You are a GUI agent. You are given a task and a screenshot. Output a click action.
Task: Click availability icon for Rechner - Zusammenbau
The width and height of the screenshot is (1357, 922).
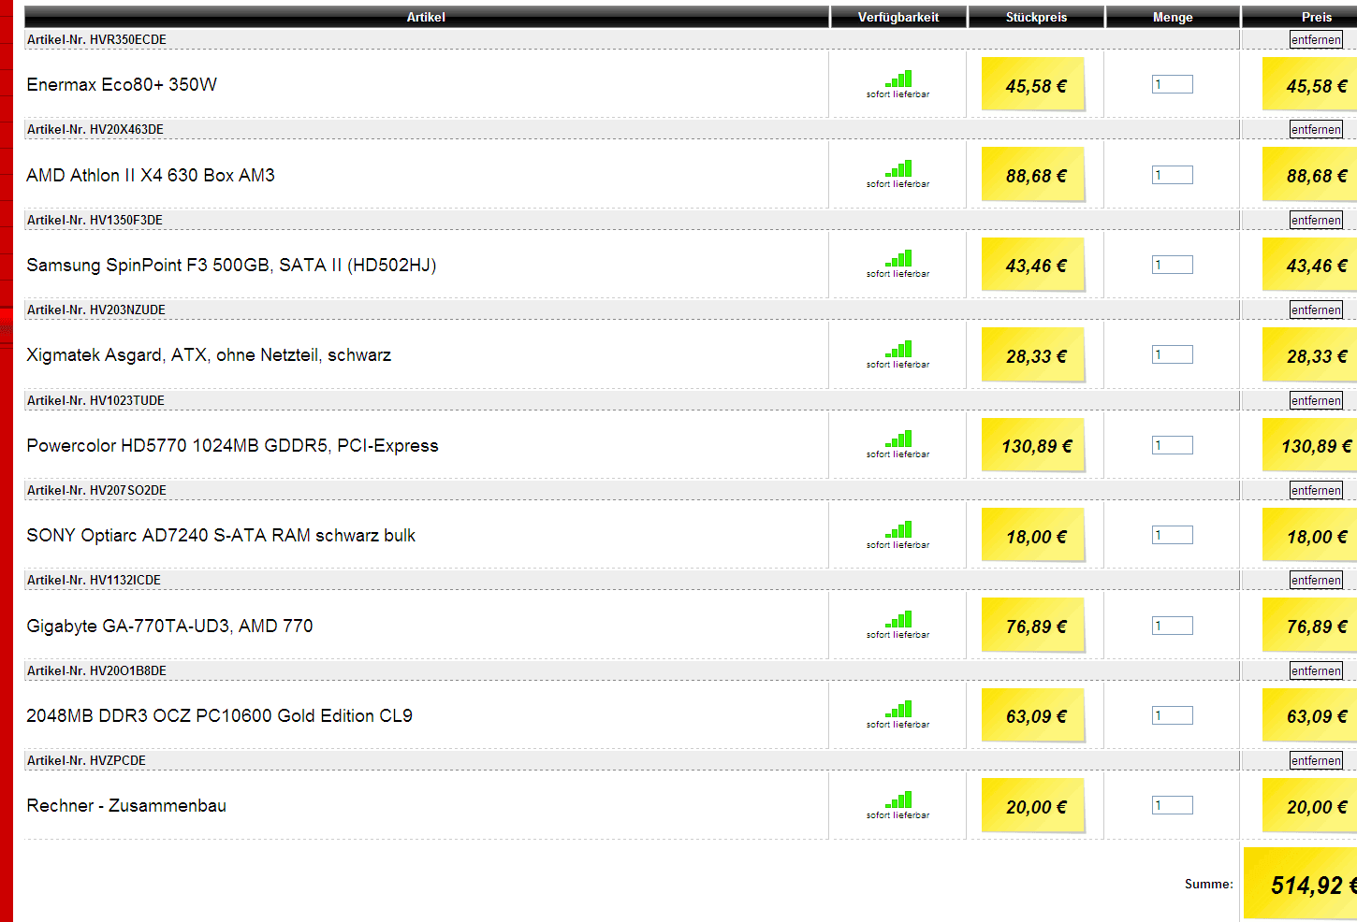(x=898, y=800)
